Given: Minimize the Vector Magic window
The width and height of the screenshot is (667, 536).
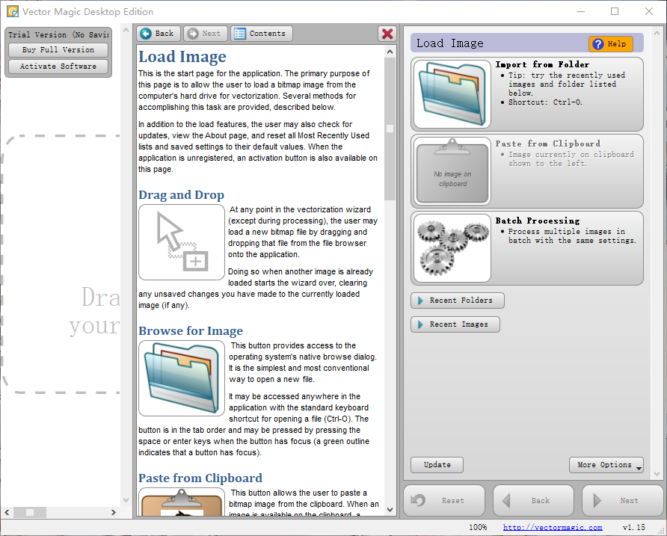Looking at the screenshot, I should click(582, 11).
